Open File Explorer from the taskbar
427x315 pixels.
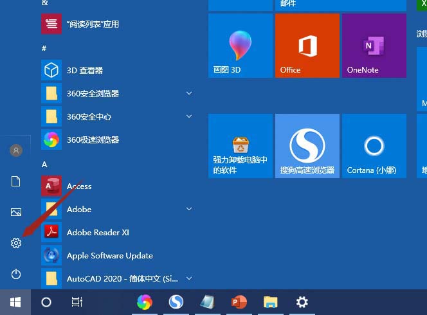271,302
